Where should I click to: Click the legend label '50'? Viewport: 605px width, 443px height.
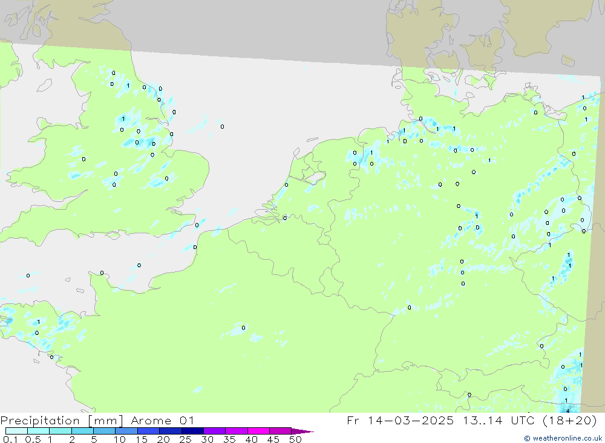point(295,439)
